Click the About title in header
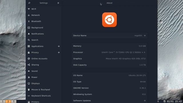 [x=109, y=3]
